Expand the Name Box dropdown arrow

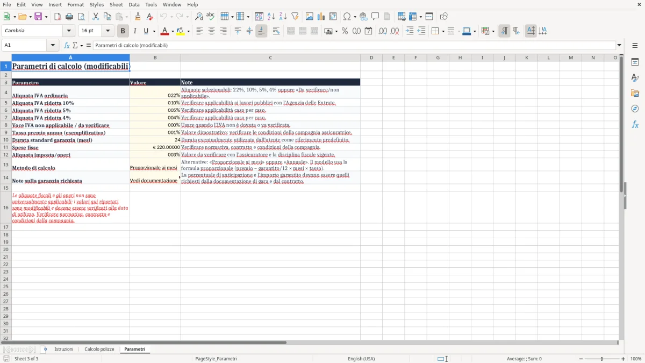click(53, 45)
